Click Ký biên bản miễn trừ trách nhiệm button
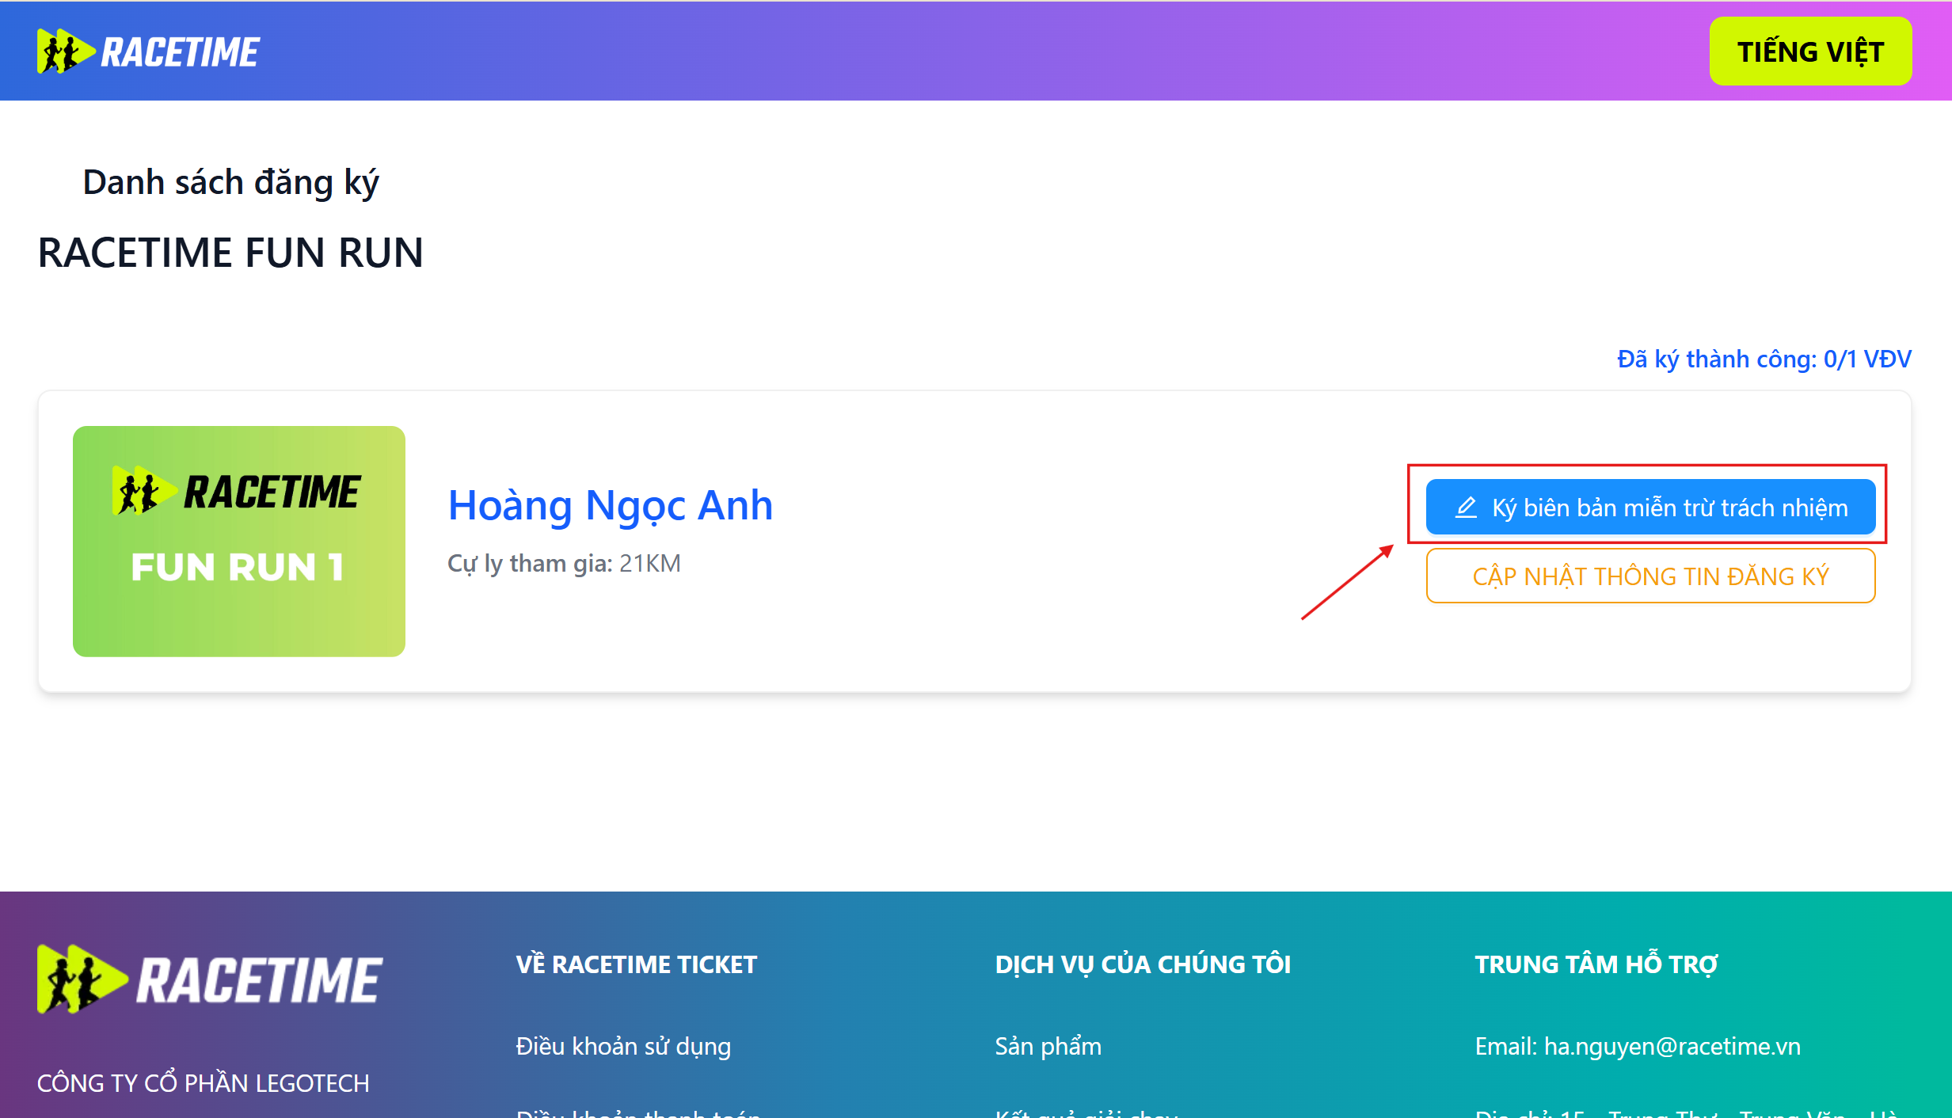This screenshot has height=1118, width=1952. click(1650, 507)
